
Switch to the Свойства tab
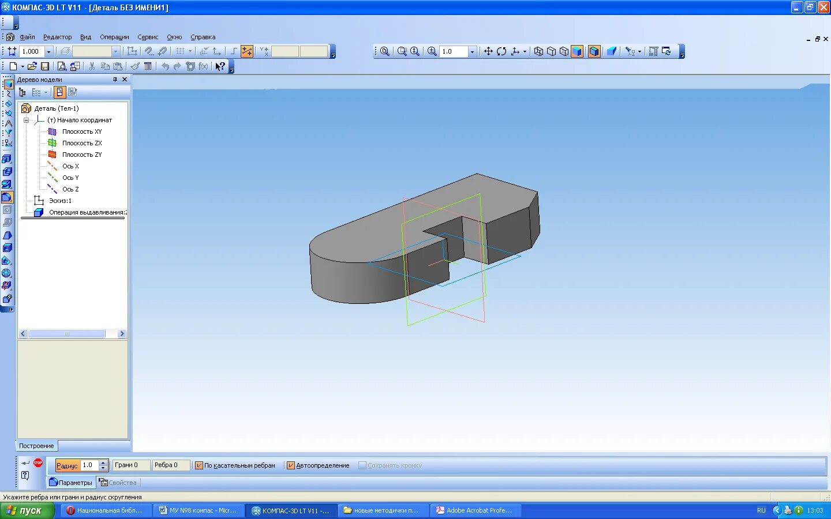(118, 483)
